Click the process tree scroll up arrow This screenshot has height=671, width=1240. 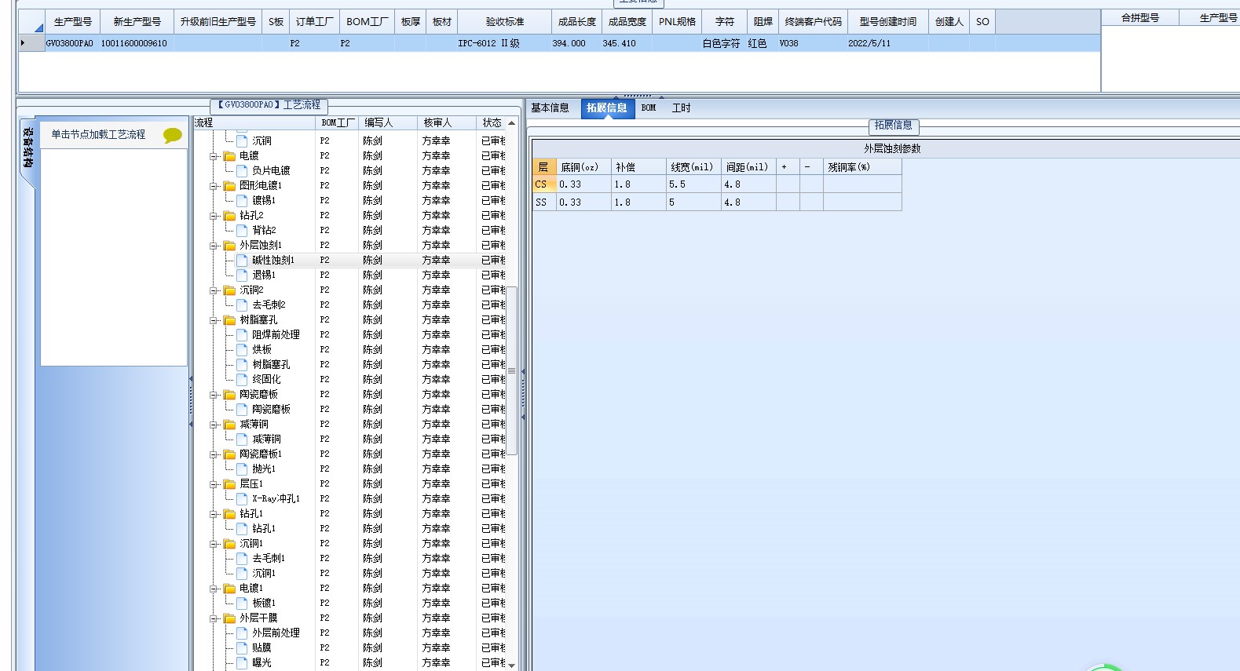click(x=512, y=123)
